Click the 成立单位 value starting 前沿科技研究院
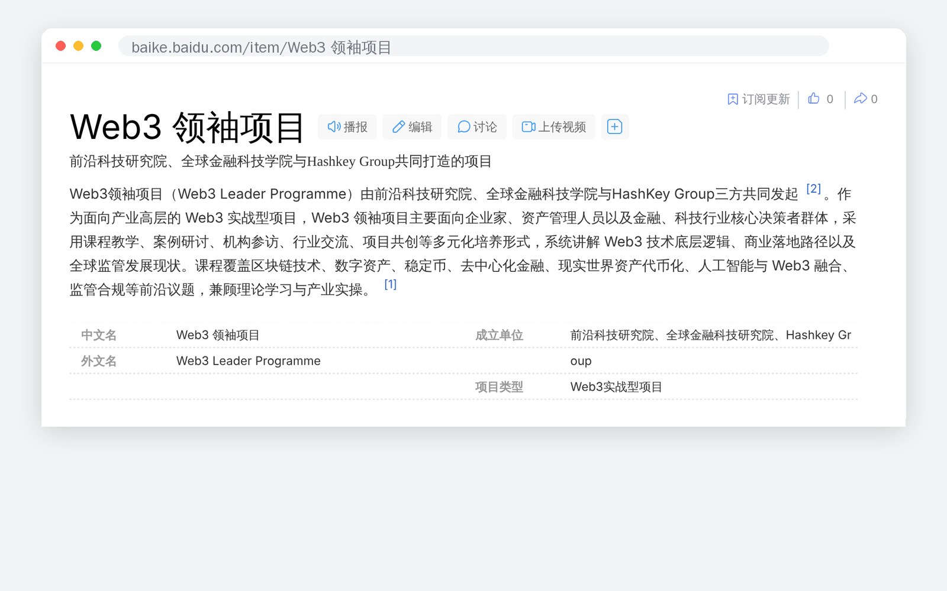The height and width of the screenshot is (591, 947). (711, 348)
